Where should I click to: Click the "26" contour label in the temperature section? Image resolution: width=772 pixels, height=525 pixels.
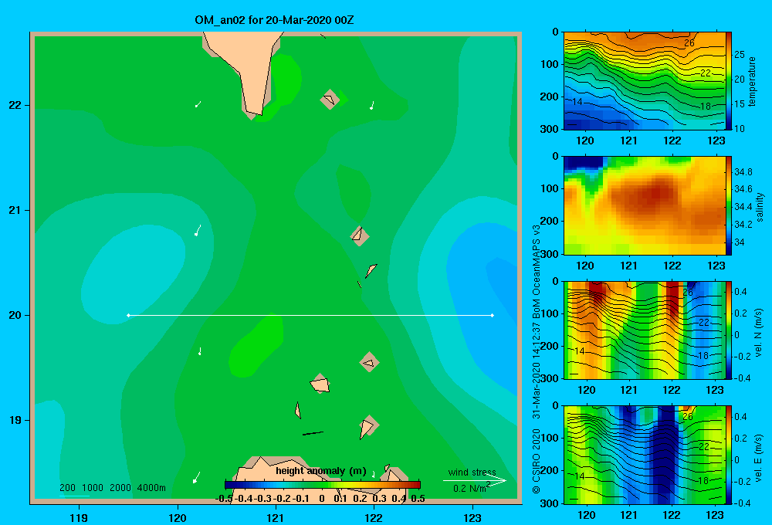(689, 42)
